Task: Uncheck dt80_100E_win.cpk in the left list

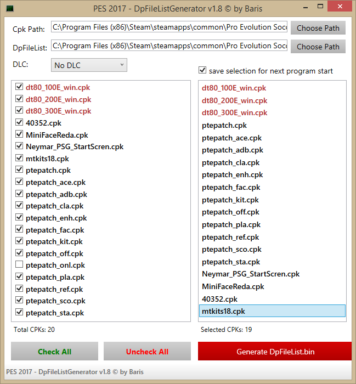Action: click(x=19, y=87)
